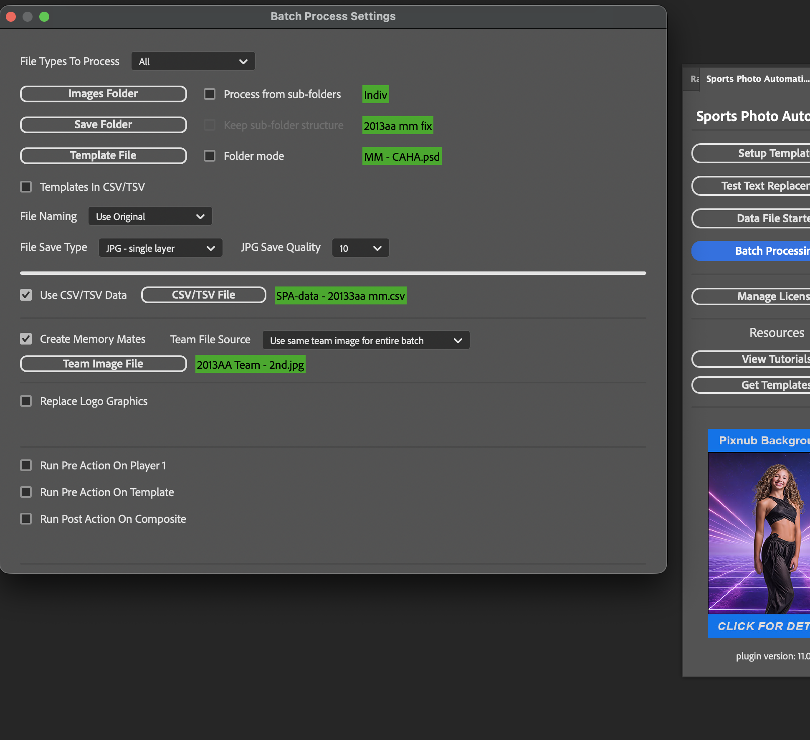
Task: Open the Team File Source dropdown
Action: coord(366,340)
